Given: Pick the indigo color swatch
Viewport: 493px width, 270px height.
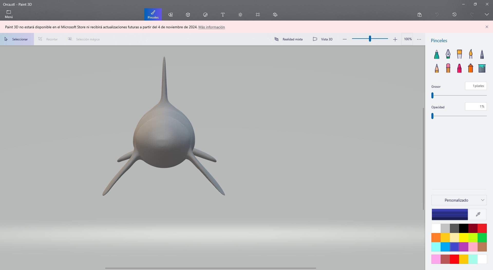Looking at the screenshot, I should [x=454, y=247].
